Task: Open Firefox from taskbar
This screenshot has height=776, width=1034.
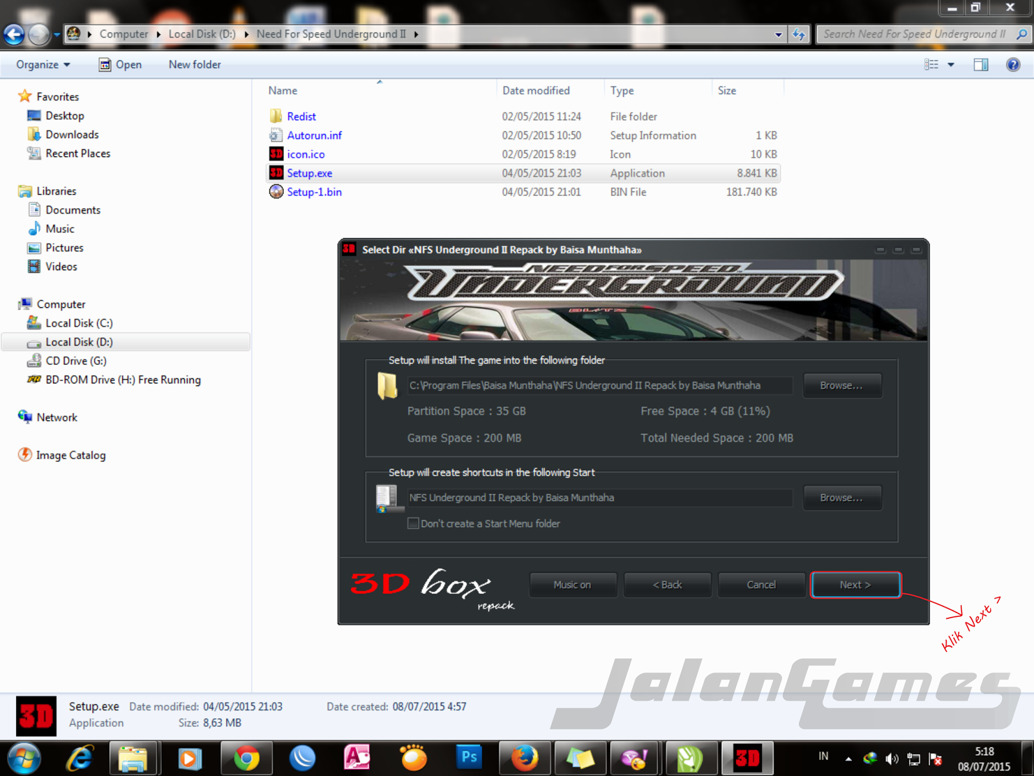Action: pos(525,758)
